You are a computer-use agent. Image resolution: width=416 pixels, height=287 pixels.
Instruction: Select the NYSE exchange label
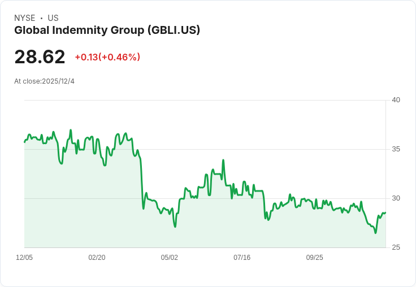25,18
